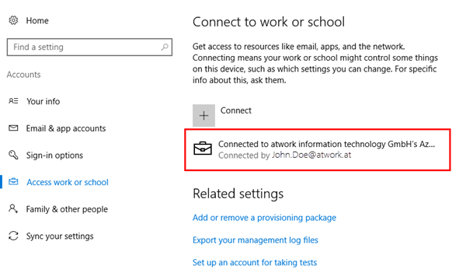Click the Home gear icon
The image size is (466, 280).
[x=13, y=20]
